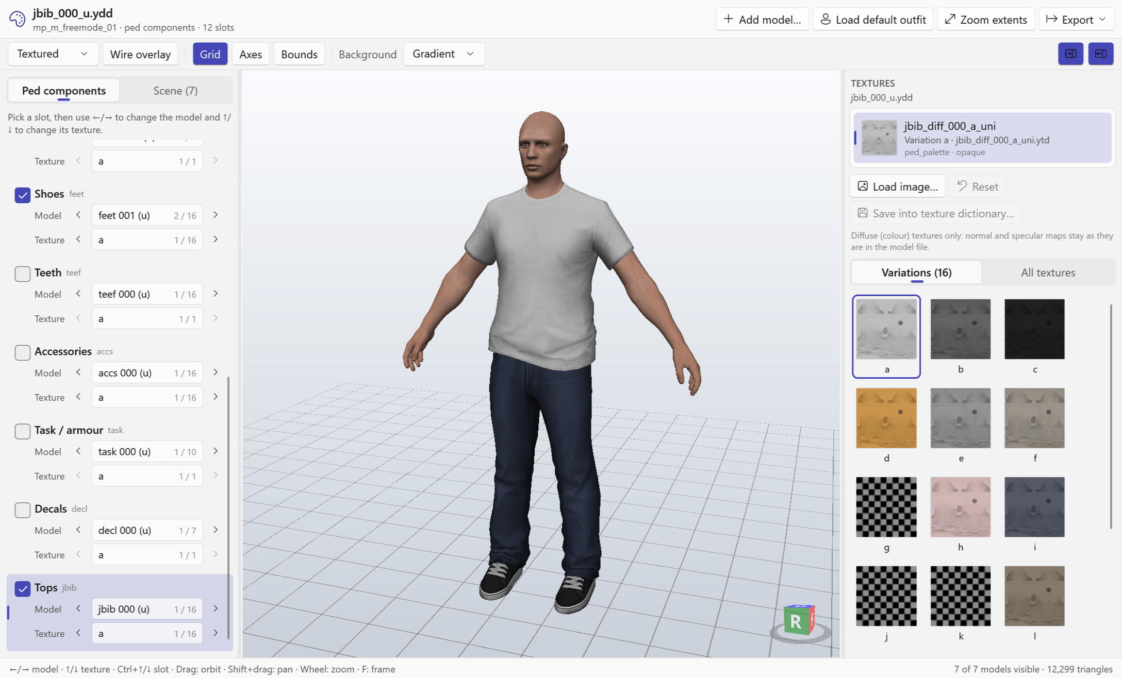Go to previous Teeth model arrow
The height and width of the screenshot is (678, 1122).
pos(78,294)
